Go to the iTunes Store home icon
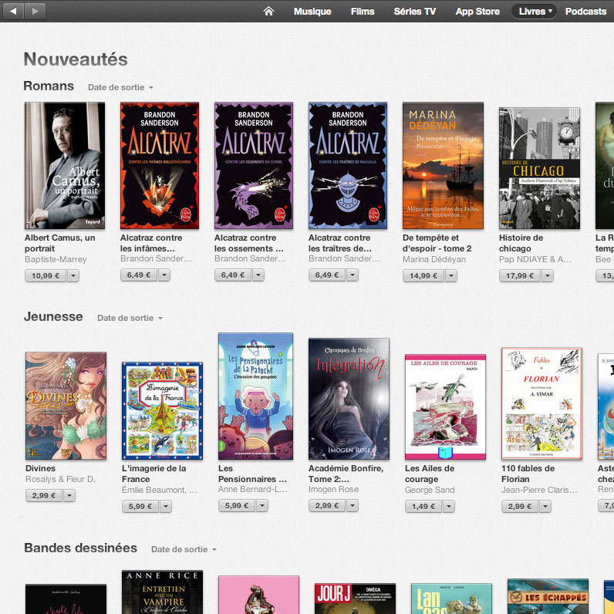The width and height of the screenshot is (614, 614). [268, 12]
